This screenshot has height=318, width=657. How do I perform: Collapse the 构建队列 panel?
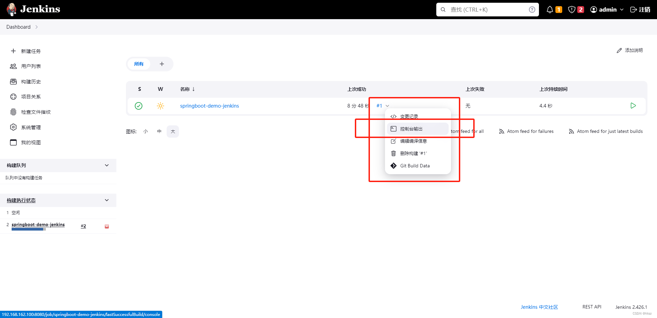pyautogui.click(x=107, y=165)
